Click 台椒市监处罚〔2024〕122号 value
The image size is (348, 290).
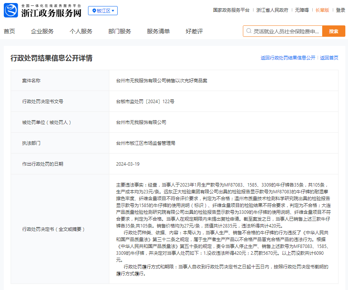(145, 102)
